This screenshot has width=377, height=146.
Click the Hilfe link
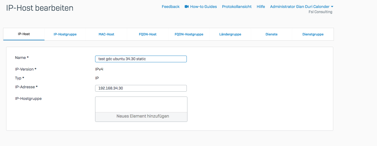[x=261, y=7]
